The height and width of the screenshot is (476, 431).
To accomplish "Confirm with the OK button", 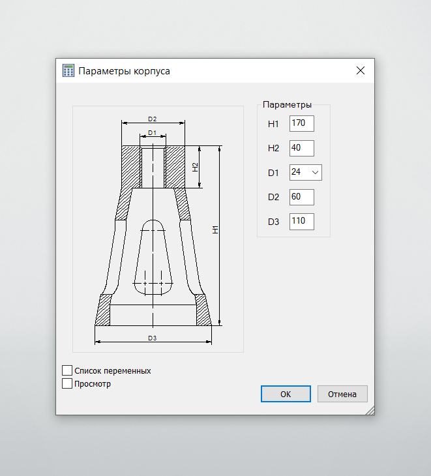I will tap(286, 394).
